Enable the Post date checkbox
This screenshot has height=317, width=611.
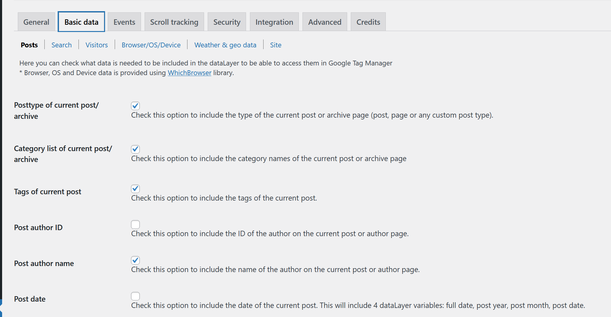click(135, 296)
